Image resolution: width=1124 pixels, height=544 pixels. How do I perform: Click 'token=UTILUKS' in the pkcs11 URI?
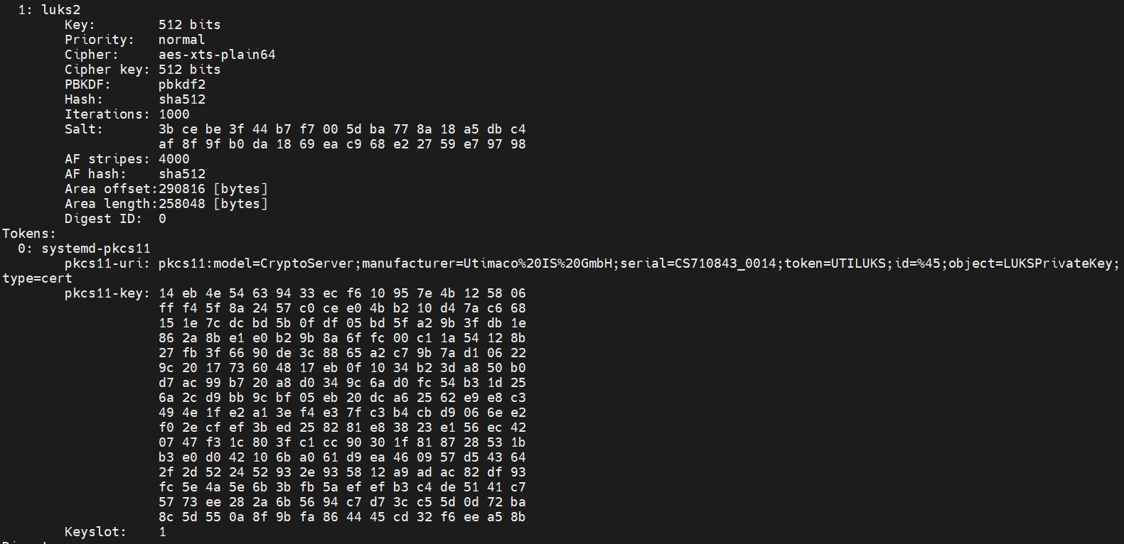point(835,263)
